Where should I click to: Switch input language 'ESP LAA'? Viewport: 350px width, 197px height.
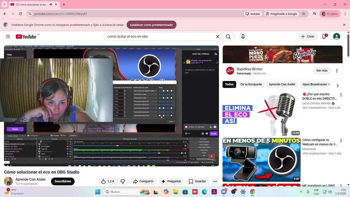(316, 192)
